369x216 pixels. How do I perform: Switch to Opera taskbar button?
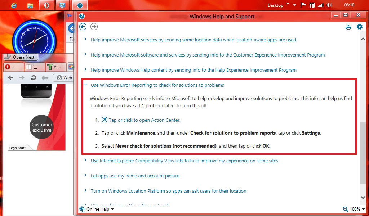pos(46,5)
